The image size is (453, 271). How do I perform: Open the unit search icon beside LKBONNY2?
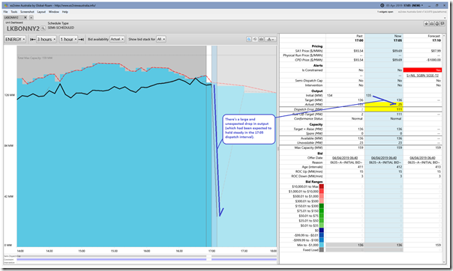click(43, 28)
